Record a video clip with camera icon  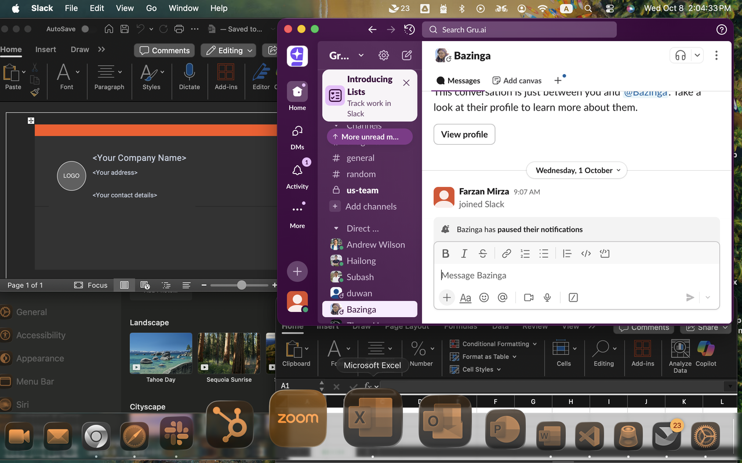529,297
